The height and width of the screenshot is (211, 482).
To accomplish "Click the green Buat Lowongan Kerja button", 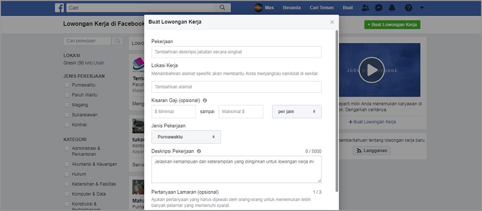I will pos(392,25).
